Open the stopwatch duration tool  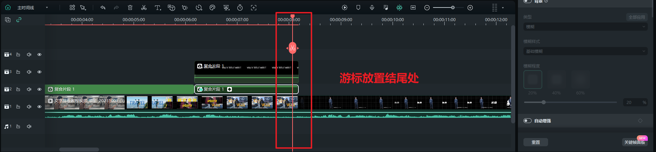[x=240, y=7]
